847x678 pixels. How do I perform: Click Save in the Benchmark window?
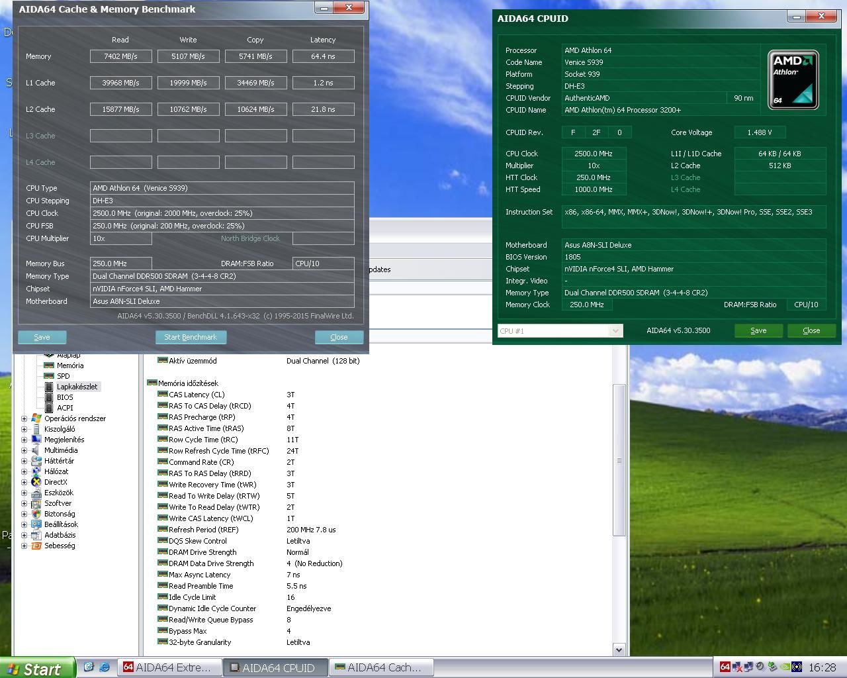(42, 337)
